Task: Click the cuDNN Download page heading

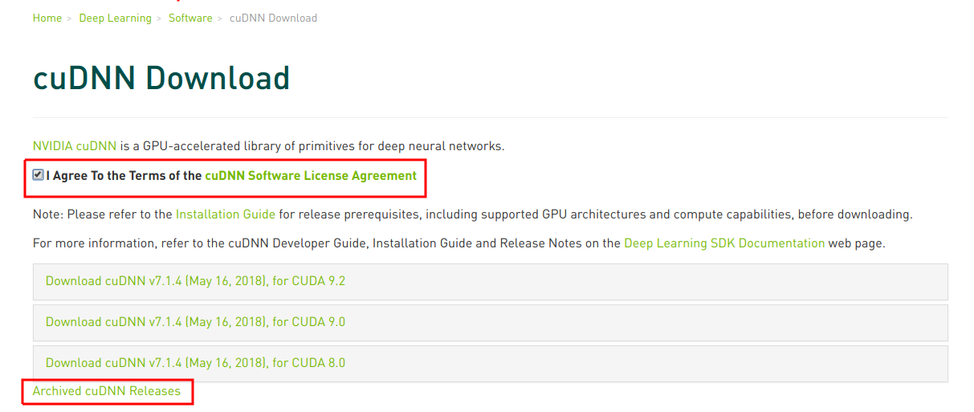Action: tap(161, 79)
